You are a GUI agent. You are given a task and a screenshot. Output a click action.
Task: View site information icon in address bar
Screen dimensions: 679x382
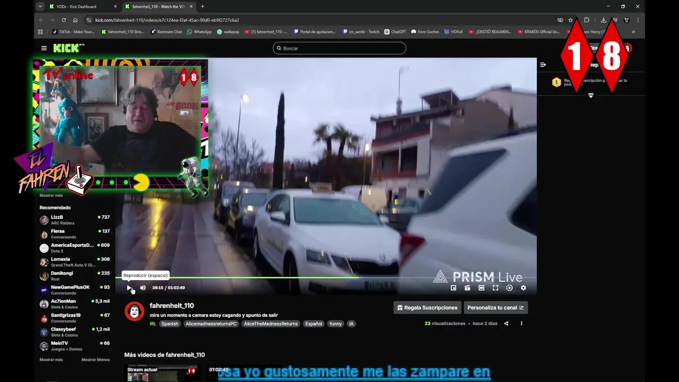pyautogui.click(x=88, y=20)
